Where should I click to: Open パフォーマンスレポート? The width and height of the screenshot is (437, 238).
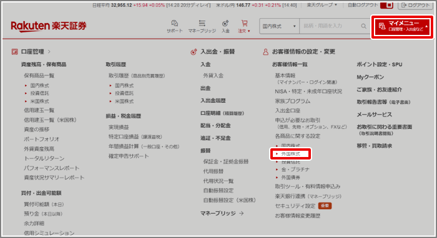coord(52,168)
